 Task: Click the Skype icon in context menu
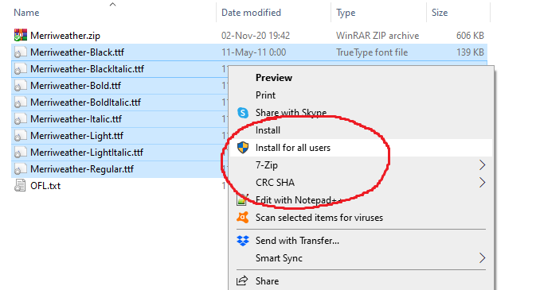click(x=243, y=113)
